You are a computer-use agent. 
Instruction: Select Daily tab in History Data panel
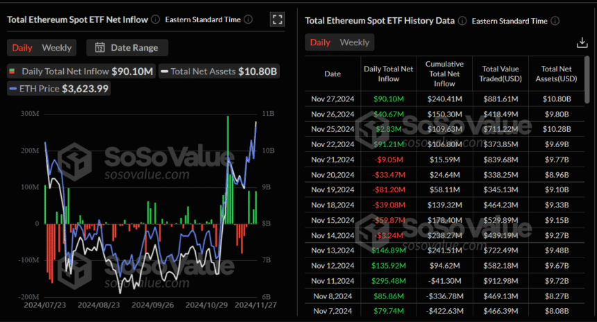point(320,42)
